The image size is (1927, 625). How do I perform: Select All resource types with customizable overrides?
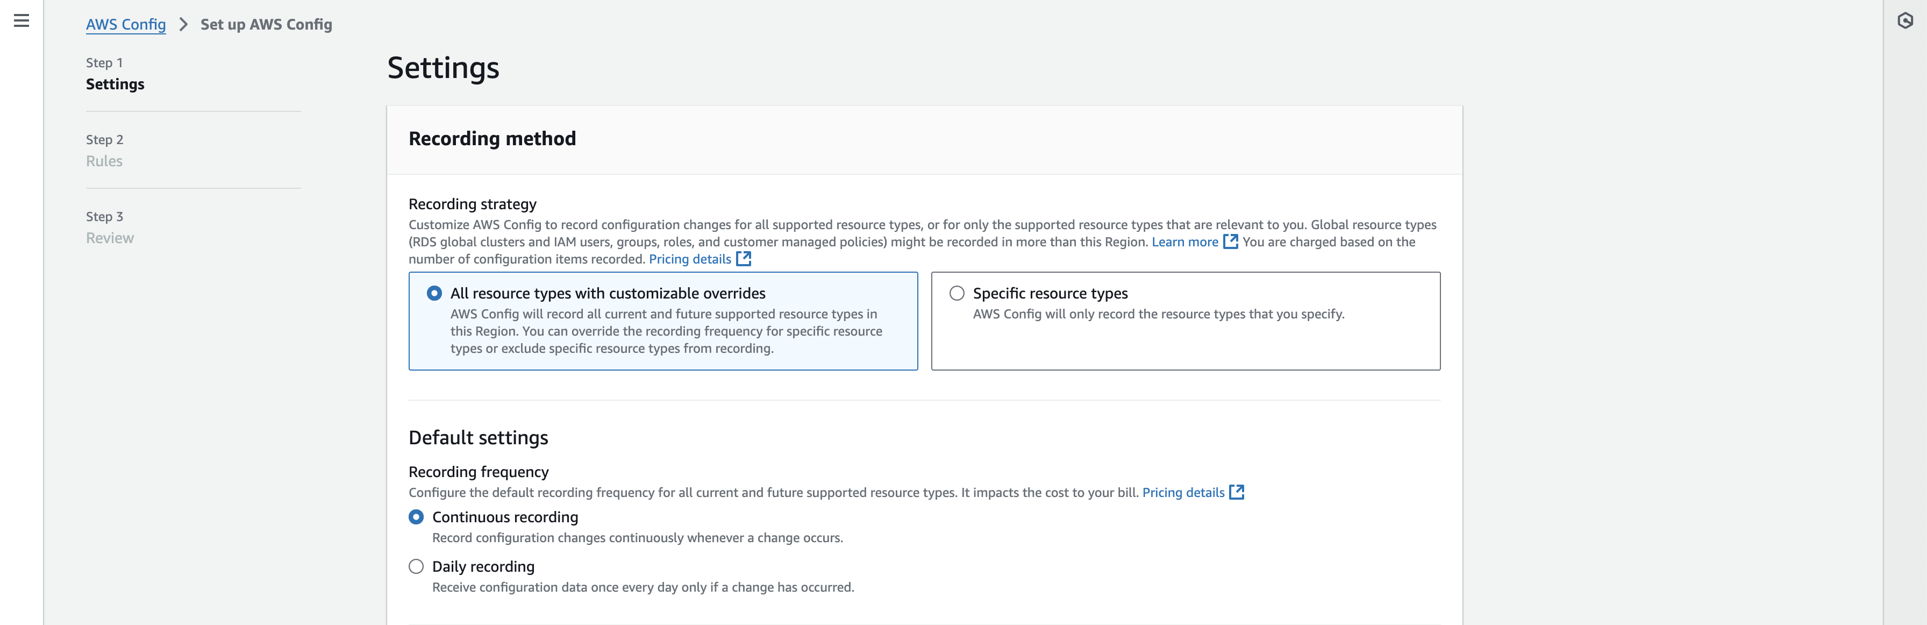point(434,294)
